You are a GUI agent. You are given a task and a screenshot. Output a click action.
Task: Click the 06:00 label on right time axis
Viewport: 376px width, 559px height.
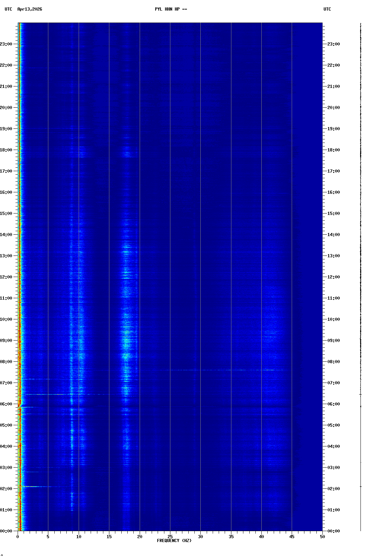point(333,404)
